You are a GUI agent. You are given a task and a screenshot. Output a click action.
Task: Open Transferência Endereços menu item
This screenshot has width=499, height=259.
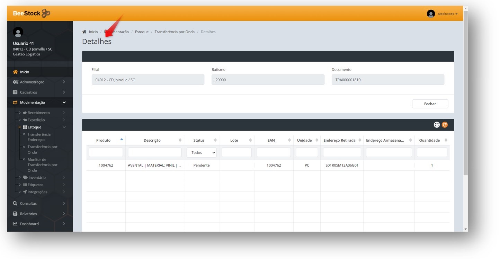pyautogui.click(x=39, y=137)
